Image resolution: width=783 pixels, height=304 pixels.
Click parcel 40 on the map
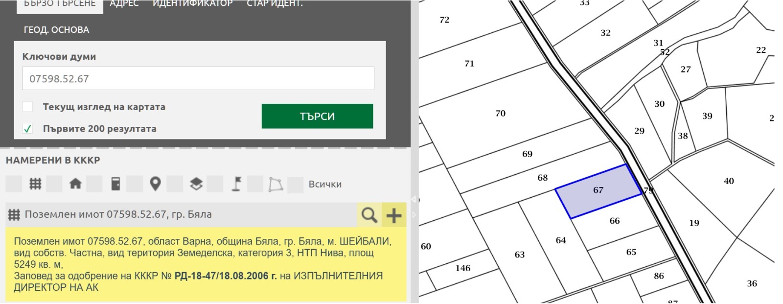729,181
